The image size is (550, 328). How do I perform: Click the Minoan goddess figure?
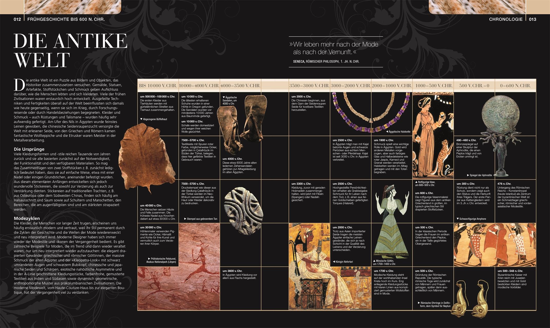pos(391,223)
